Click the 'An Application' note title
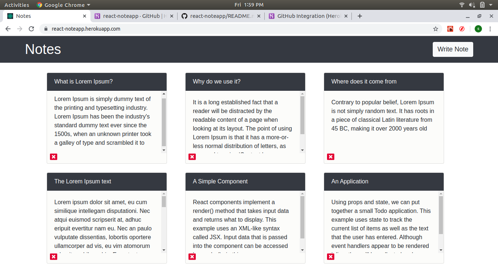Viewport: 498px width, 280px height. pyautogui.click(x=350, y=181)
